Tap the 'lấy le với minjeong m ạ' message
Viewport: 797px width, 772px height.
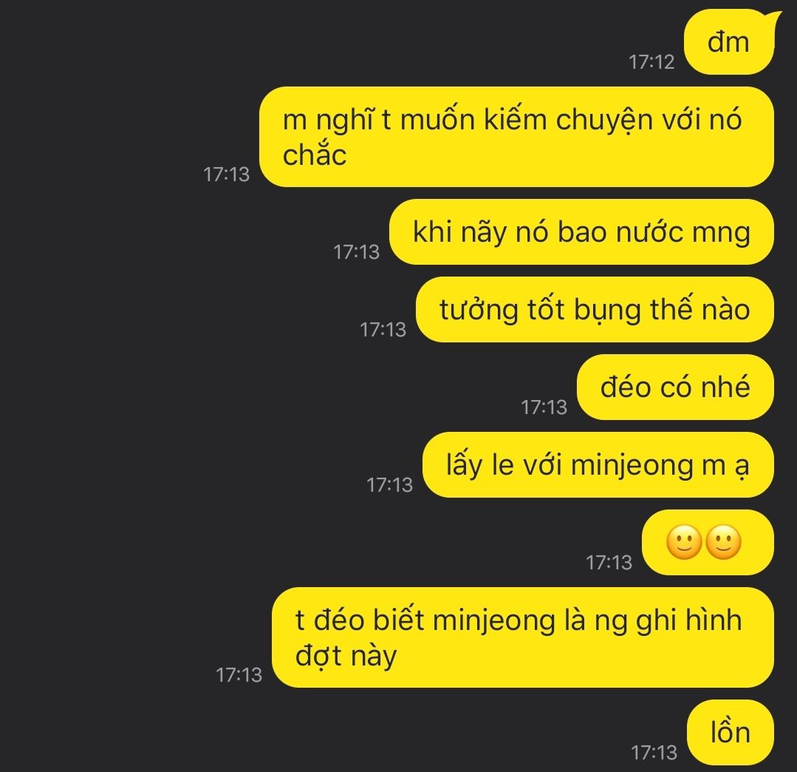(x=598, y=464)
